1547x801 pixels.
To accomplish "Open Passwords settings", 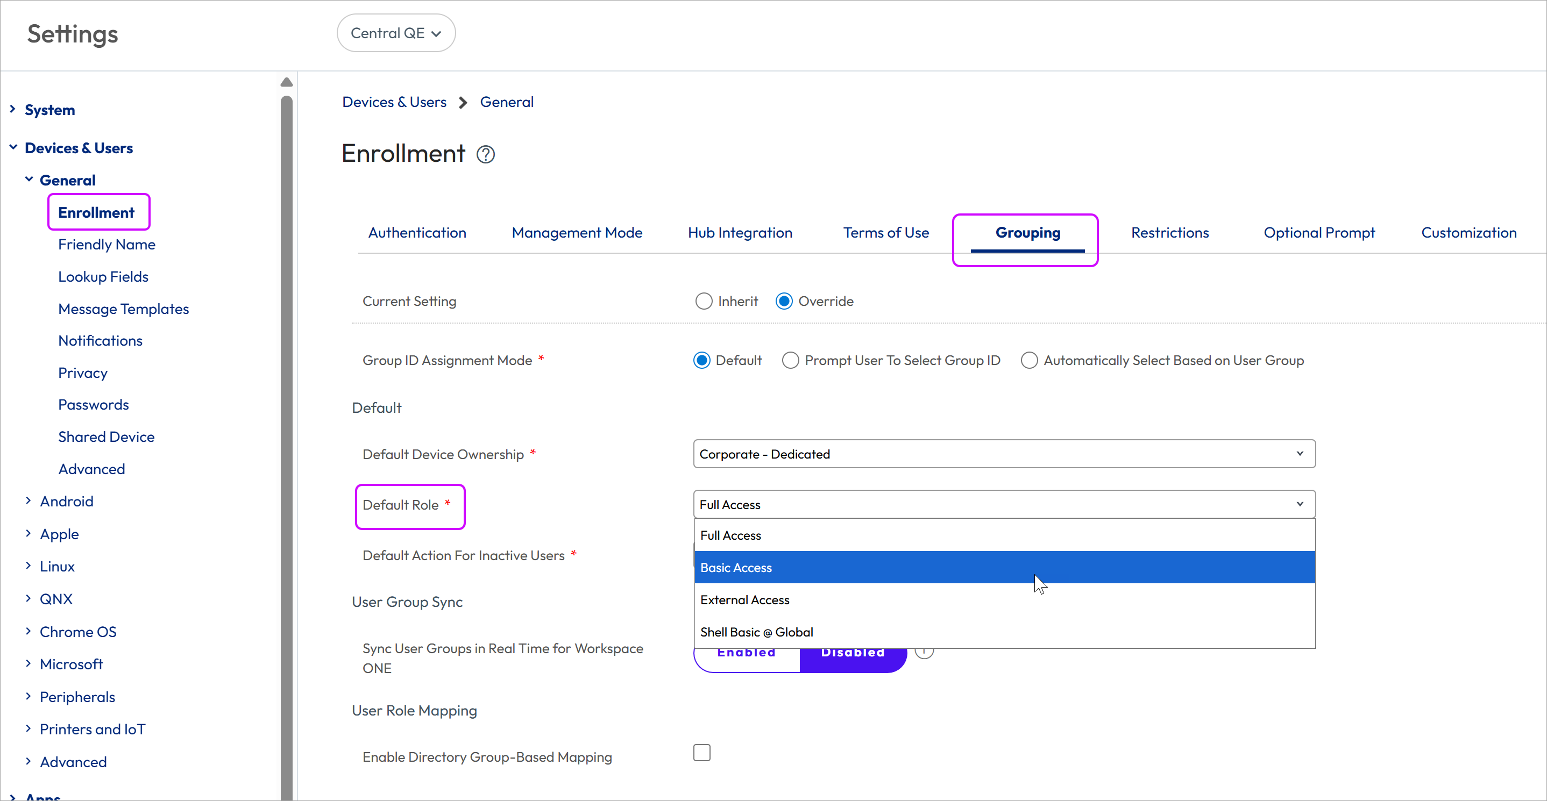I will (x=93, y=405).
